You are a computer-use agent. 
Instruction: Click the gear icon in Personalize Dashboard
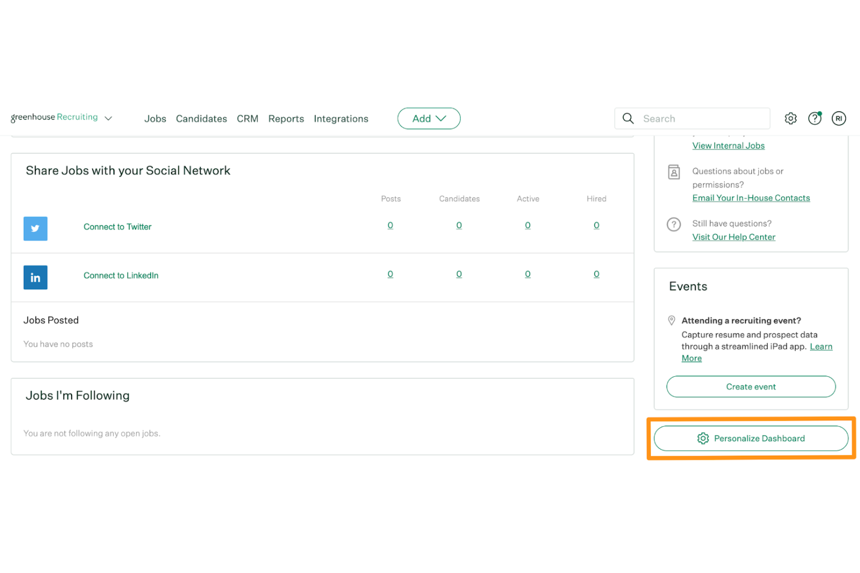[703, 438]
